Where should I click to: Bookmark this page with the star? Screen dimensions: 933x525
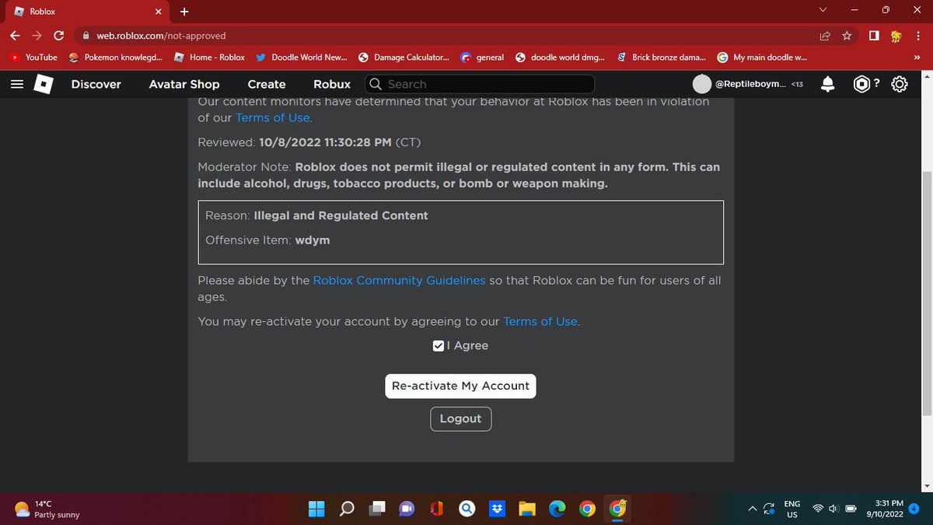pyautogui.click(x=847, y=36)
